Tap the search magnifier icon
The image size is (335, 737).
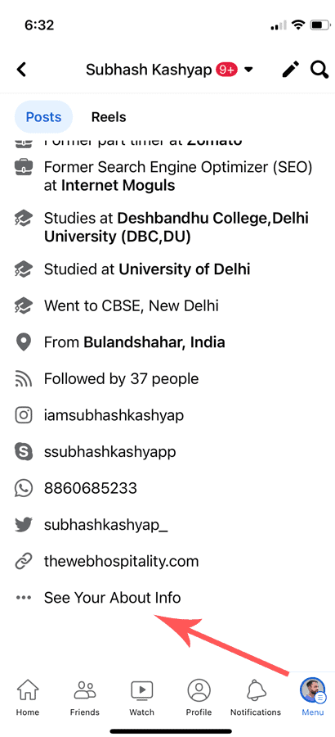[319, 70]
